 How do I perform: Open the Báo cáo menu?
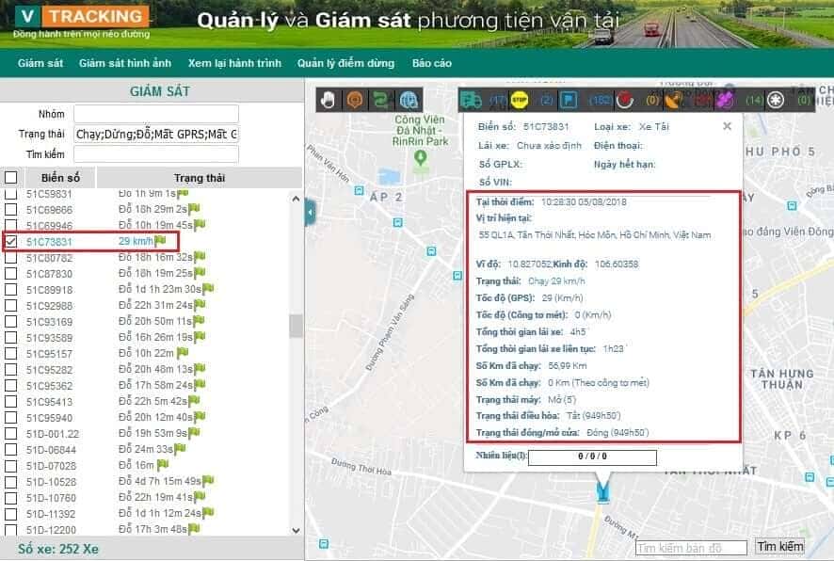(432, 63)
